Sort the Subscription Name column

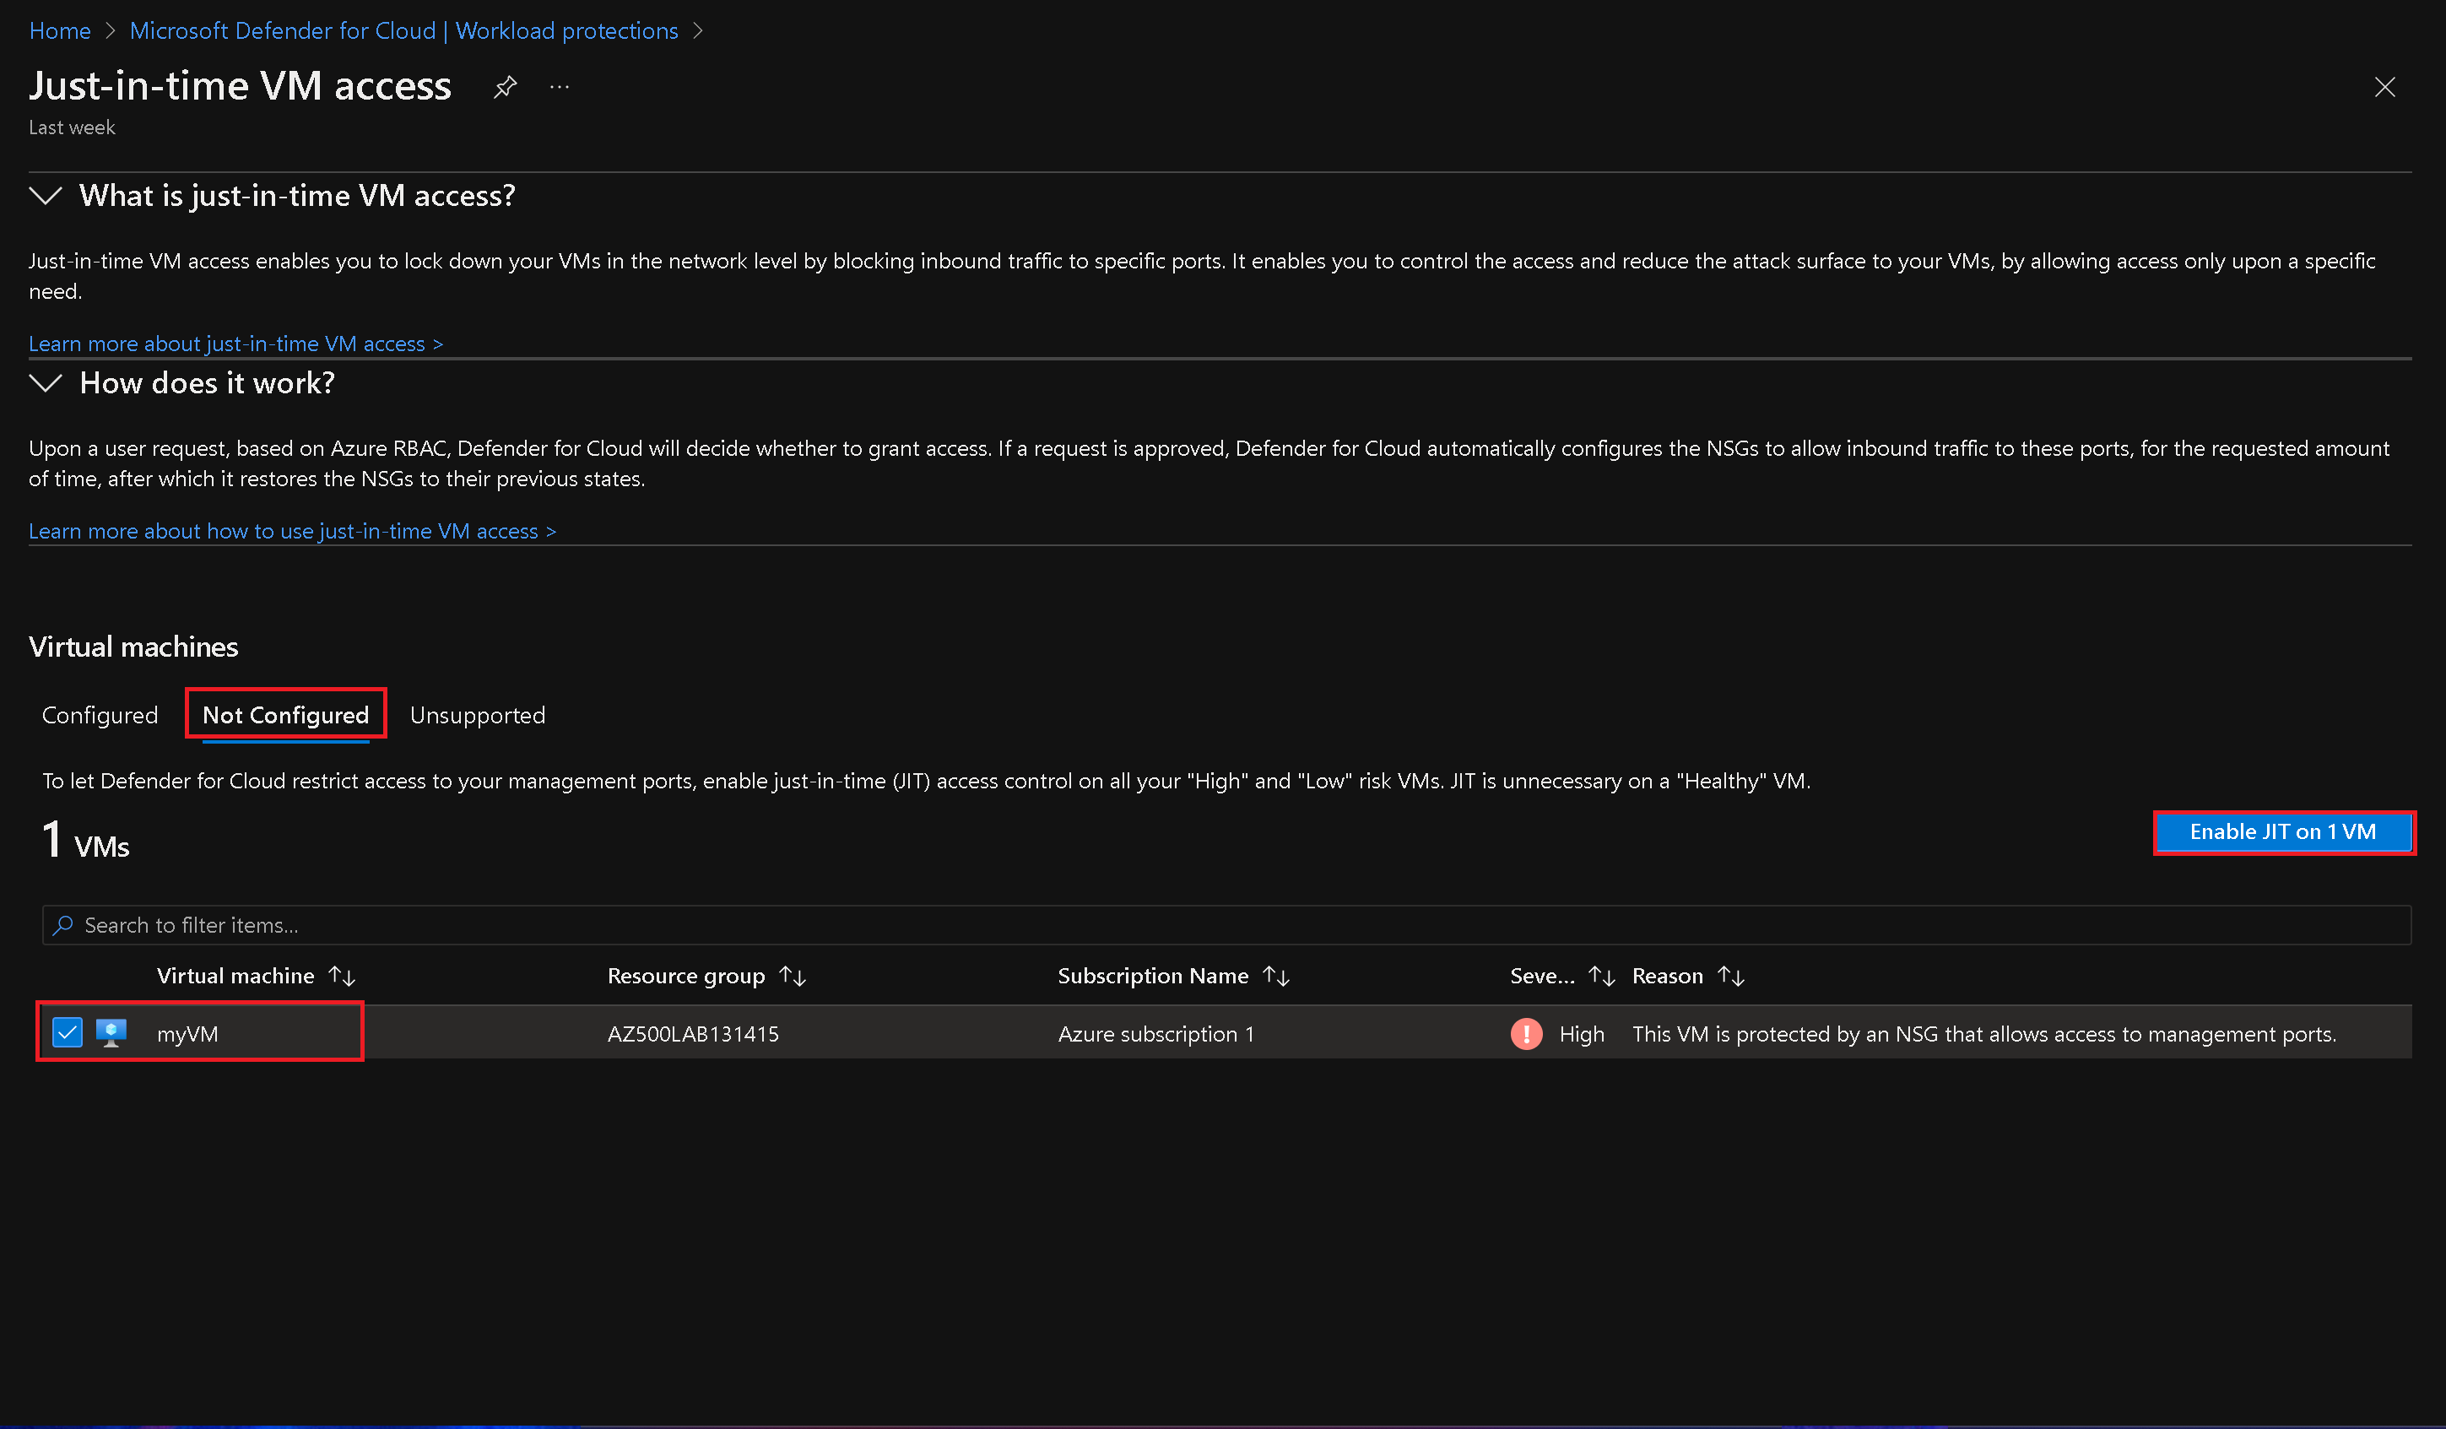click(1275, 976)
